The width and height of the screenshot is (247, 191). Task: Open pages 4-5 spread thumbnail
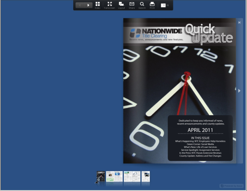[x=132, y=177]
